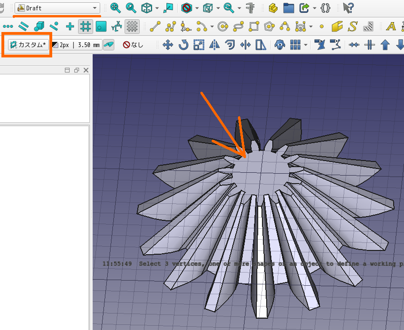This screenshot has width=404, height=330.
Task: Expand the array tools dropdown arrow
Action: point(306,46)
